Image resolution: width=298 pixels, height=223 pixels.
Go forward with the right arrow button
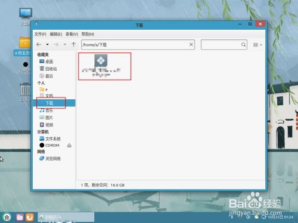pyautogui.click(x=56, y=45)
